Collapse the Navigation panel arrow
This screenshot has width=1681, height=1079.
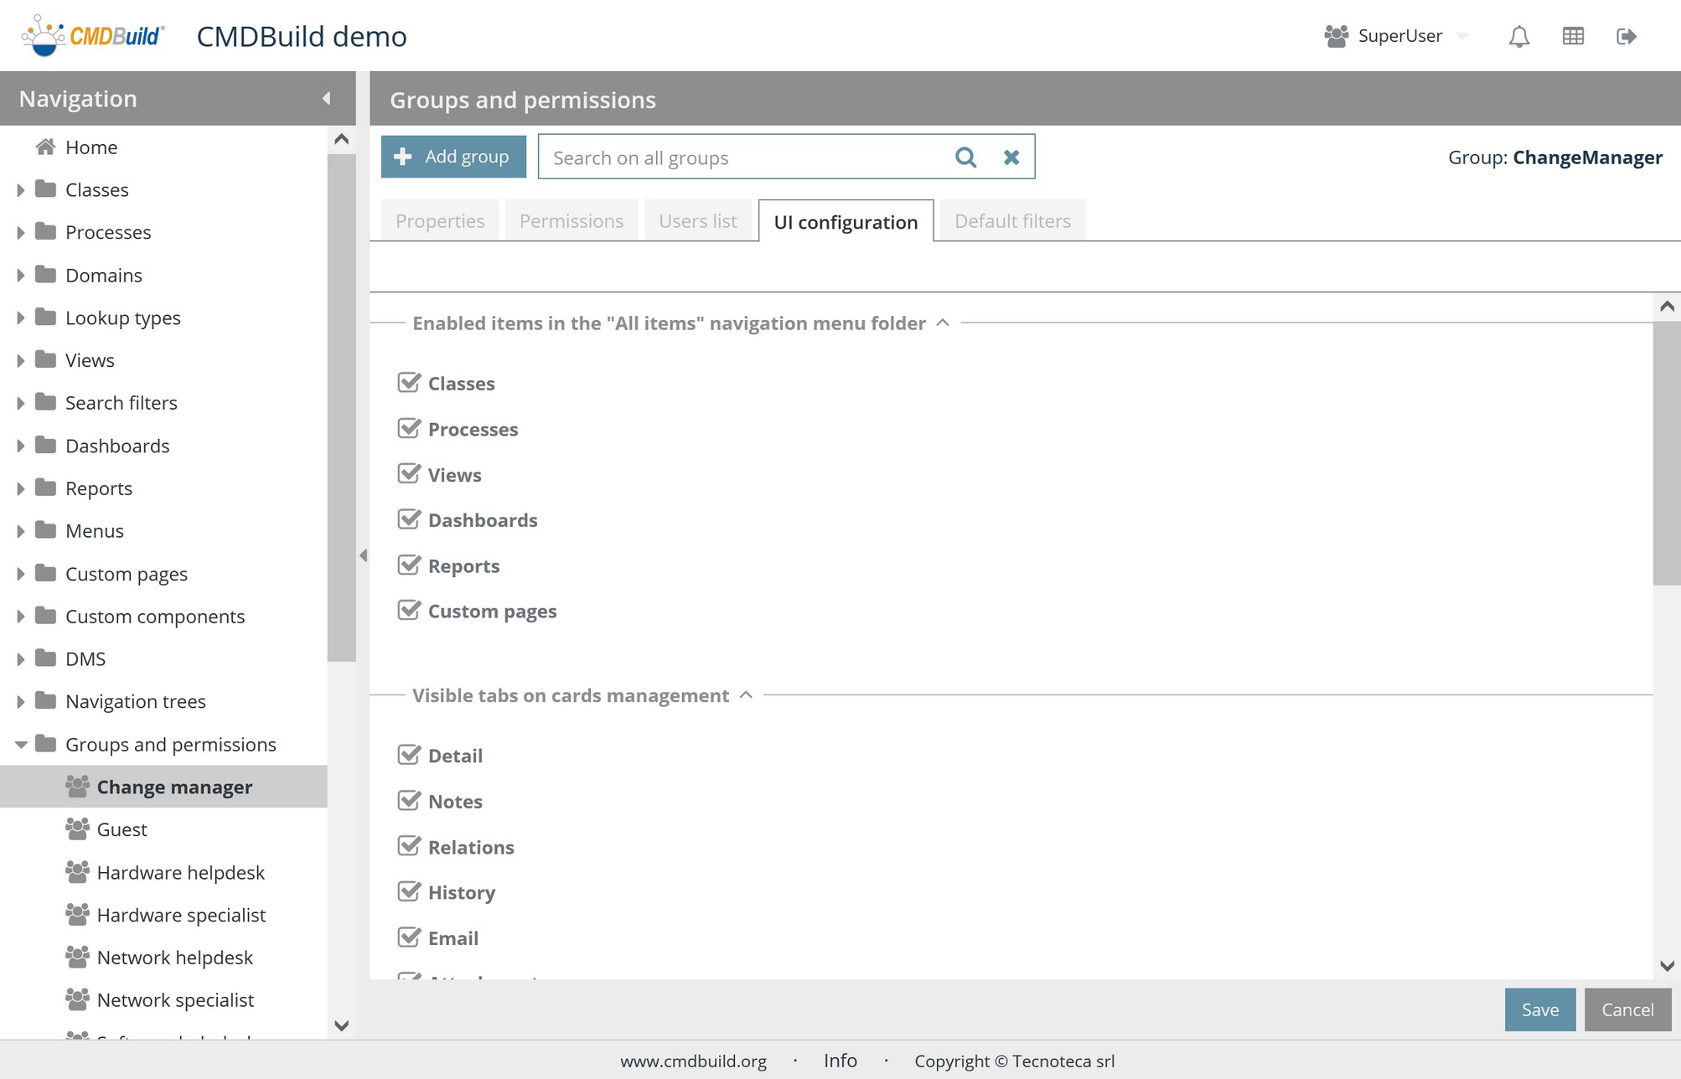point(327,99)
